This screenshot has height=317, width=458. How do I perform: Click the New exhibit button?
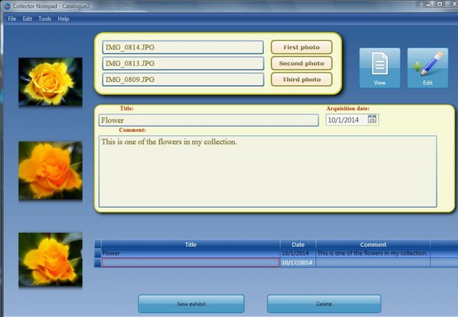coord(191,304)
